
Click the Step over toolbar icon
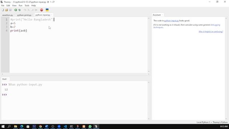coord(25,10)
